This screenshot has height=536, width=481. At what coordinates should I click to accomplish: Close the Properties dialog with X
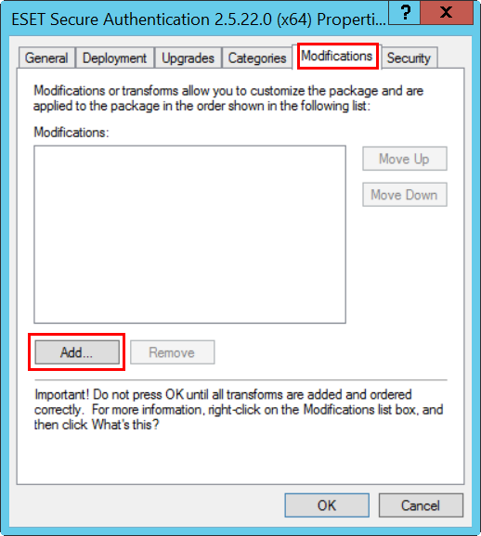coord(447,13)
